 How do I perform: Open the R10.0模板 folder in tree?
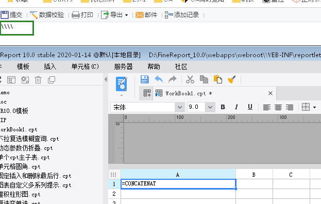tap(14, 111)
